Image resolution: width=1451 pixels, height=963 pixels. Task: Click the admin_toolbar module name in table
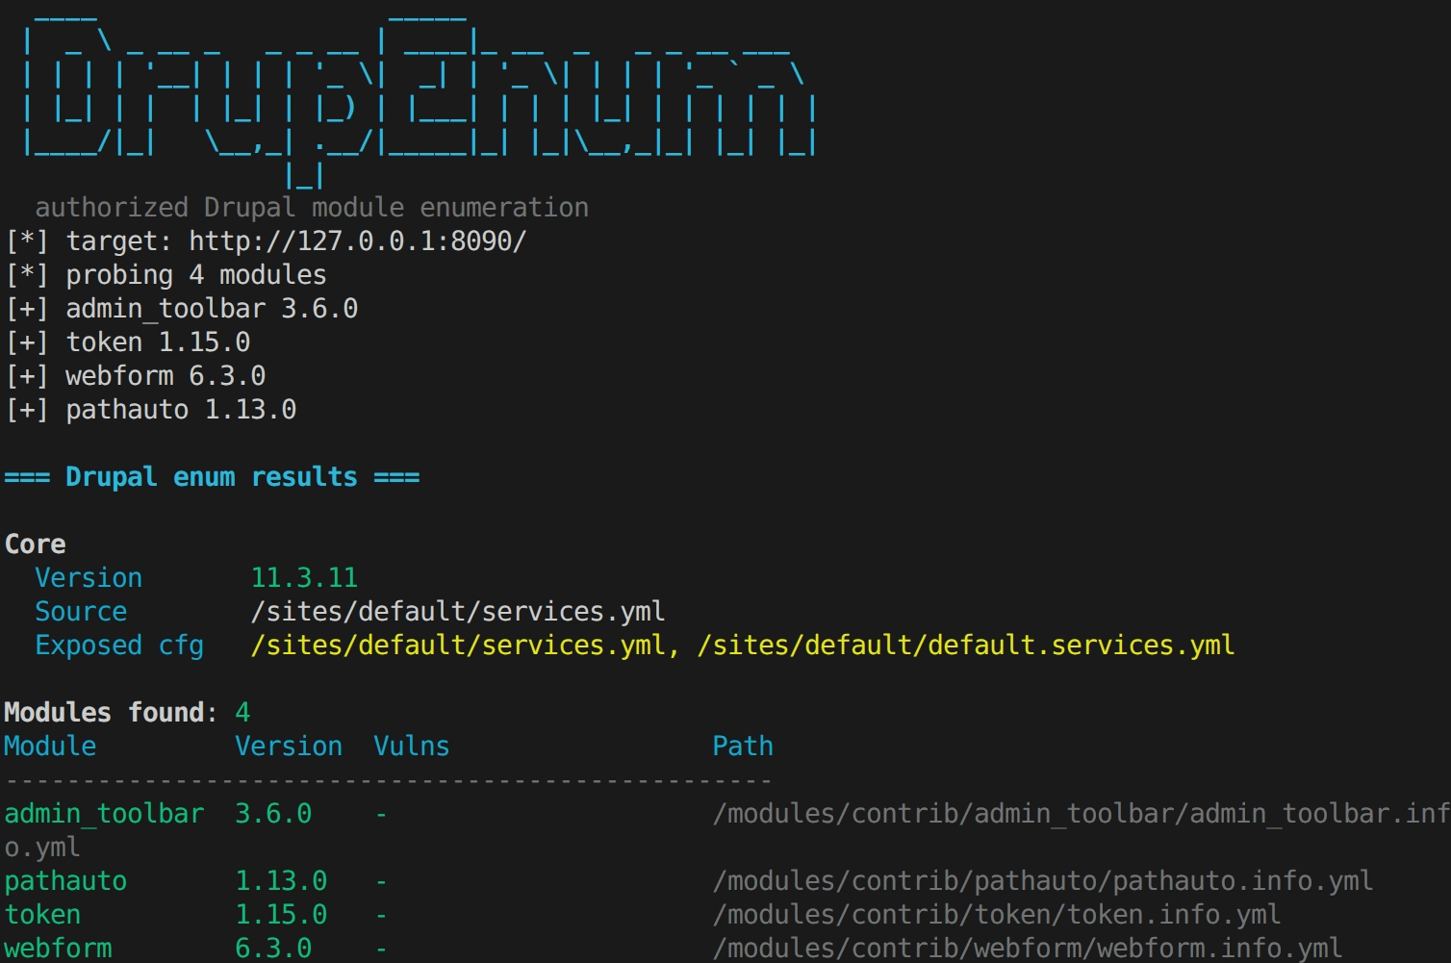click(x=104, y=814)
